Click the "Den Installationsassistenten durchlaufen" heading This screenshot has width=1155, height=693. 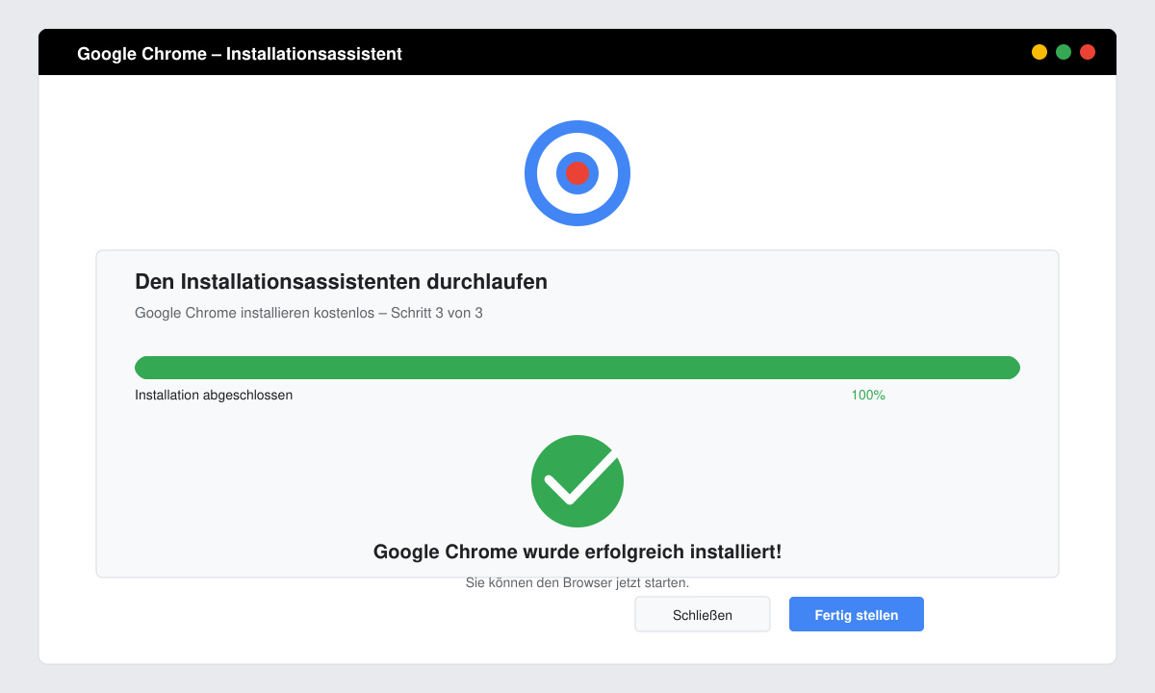pos(342,282)
